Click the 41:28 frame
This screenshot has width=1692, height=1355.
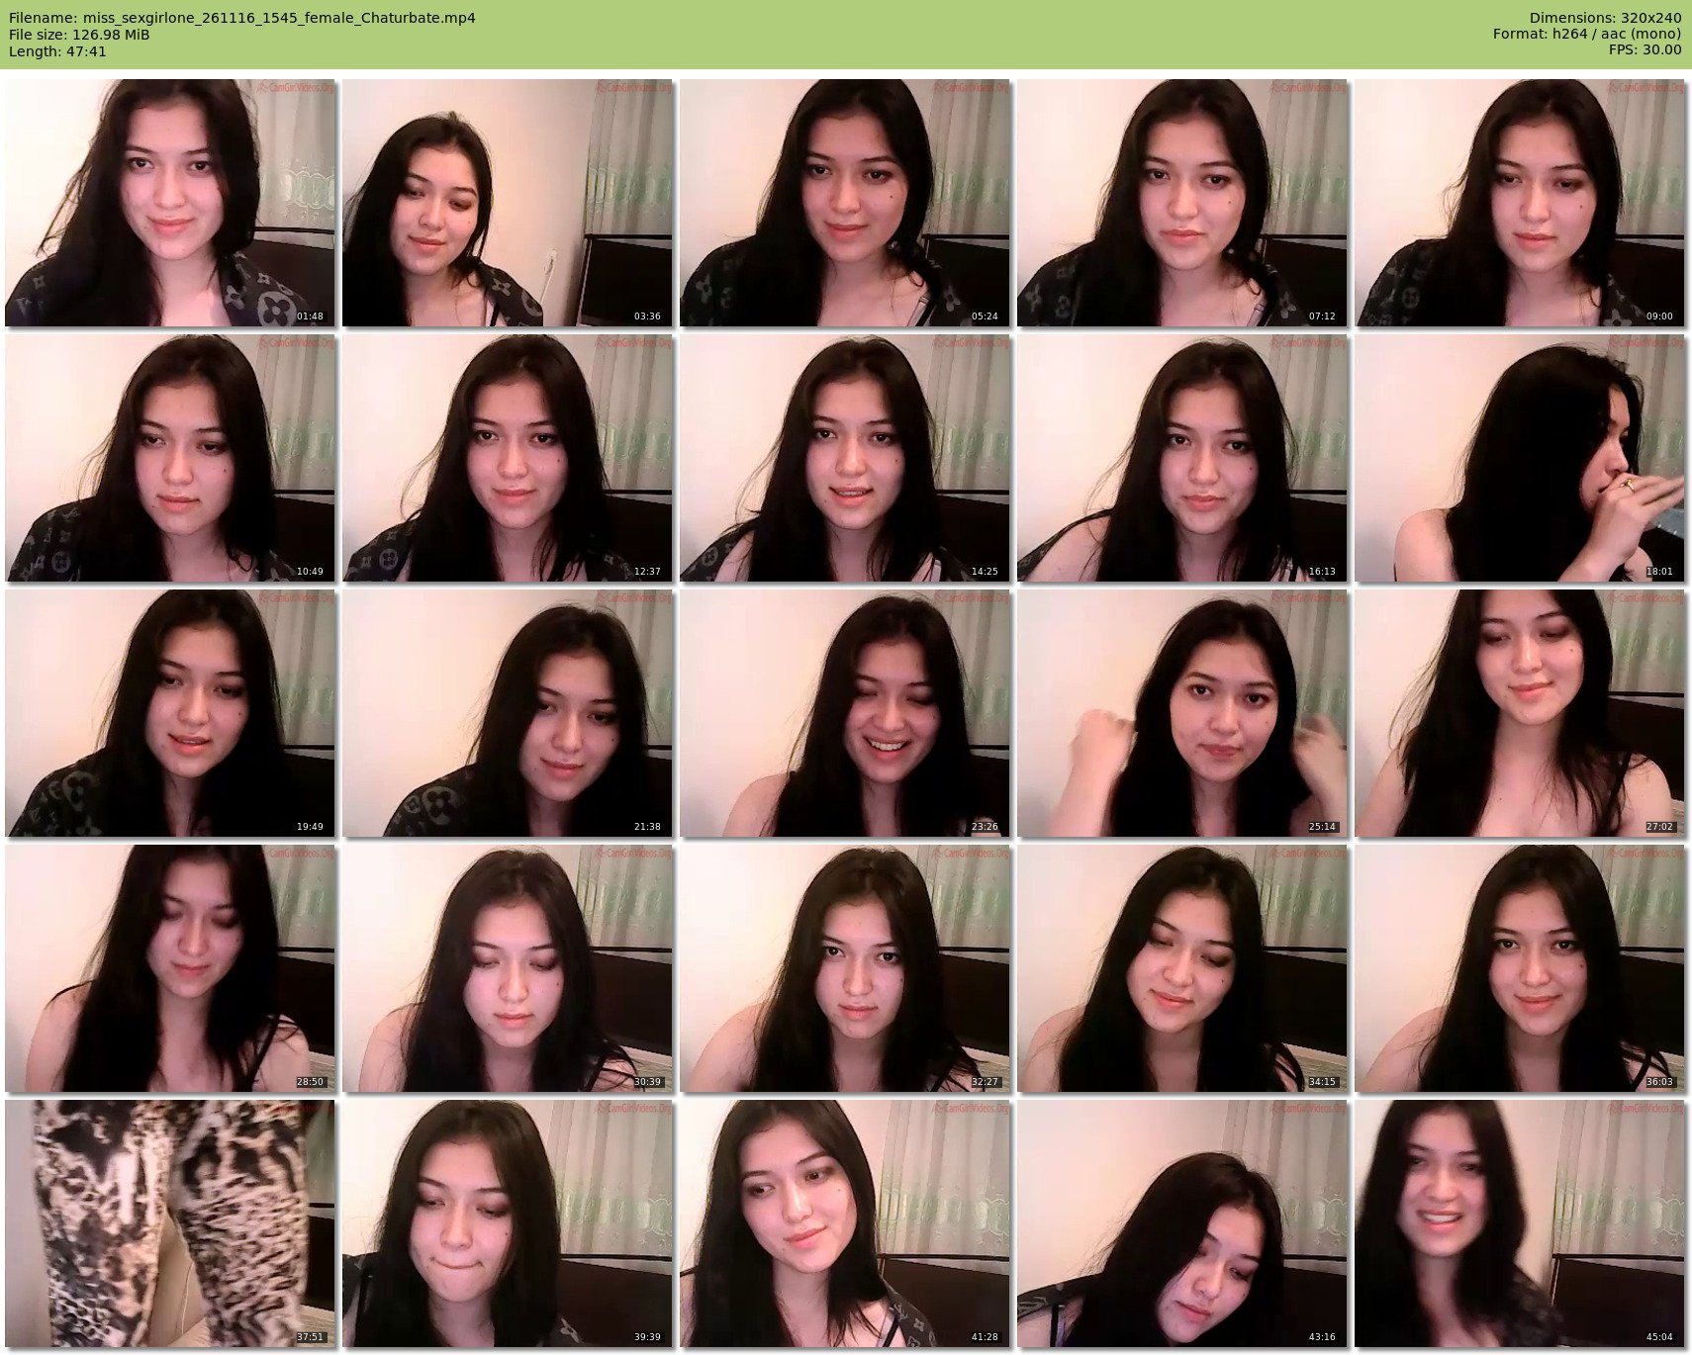click(x=845, y=1223)
